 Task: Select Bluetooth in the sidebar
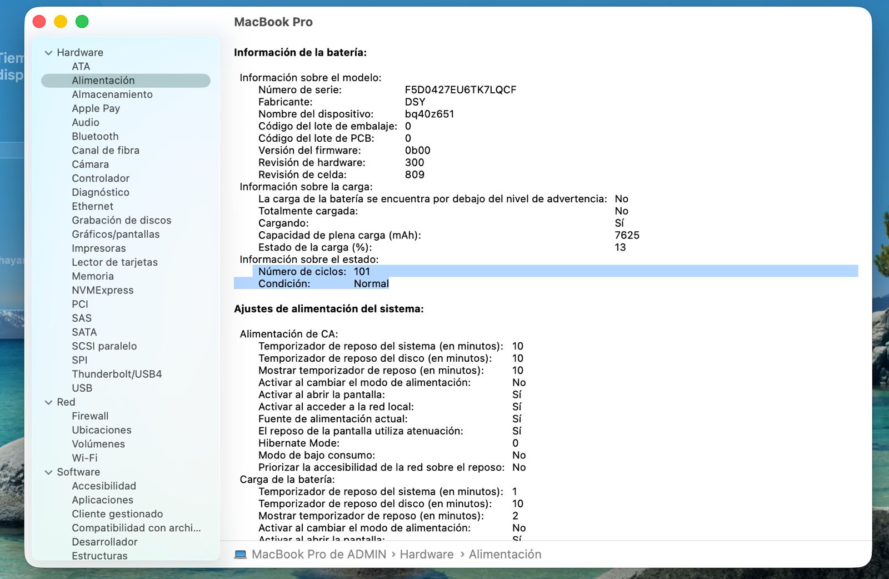click(x=95, y=136)
